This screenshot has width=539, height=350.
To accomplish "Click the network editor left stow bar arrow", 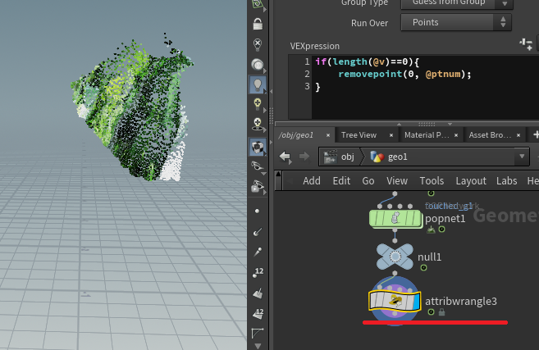I will point(278,174).
